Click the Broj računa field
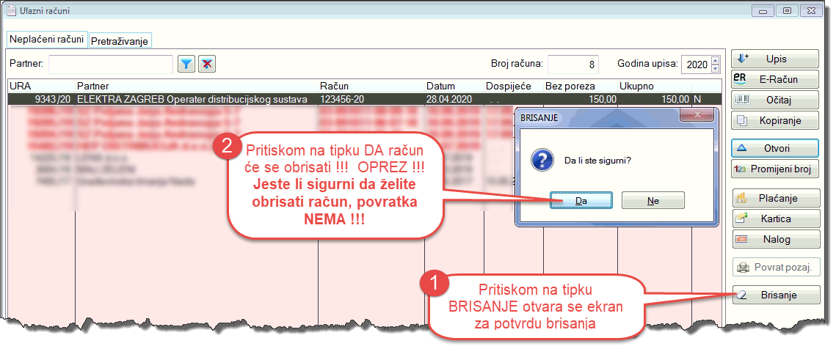 click(x=574, y=65)
